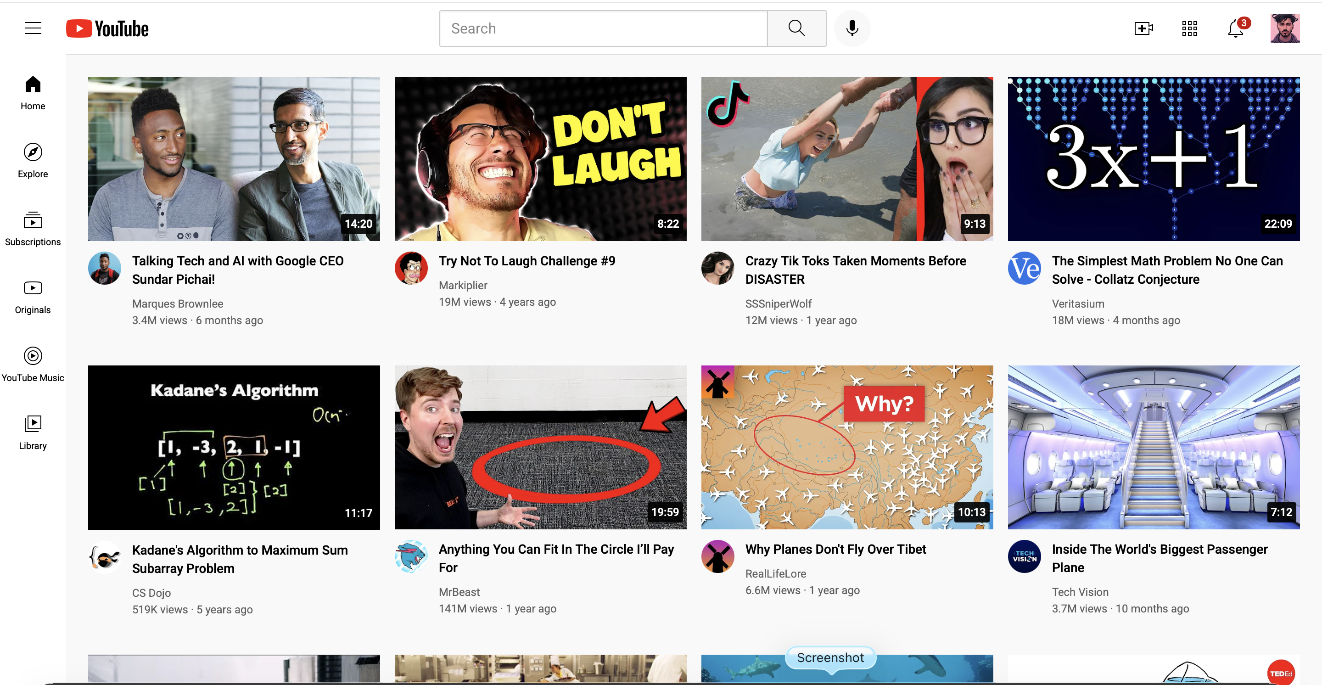Play the 3x+1 thumbnail
This screenshot has height=685, width=1322.
(1153, 159)
